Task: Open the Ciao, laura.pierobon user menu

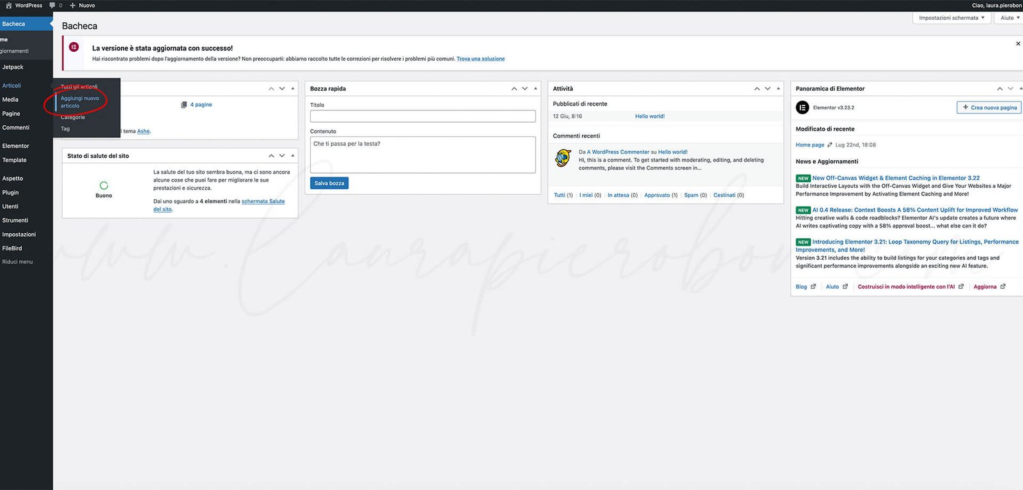Action: pos(996,5)
